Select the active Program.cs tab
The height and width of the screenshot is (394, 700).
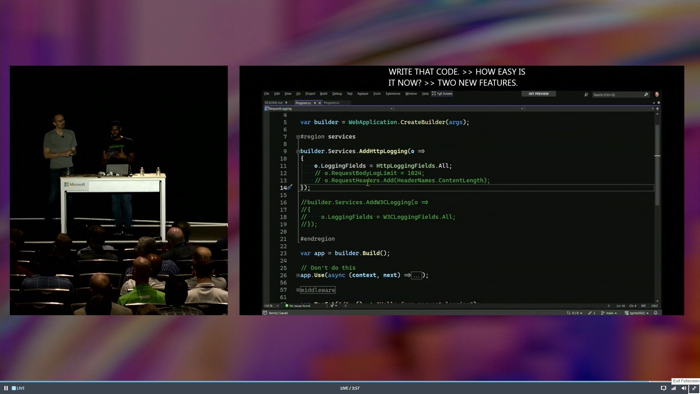click(303, 103)
